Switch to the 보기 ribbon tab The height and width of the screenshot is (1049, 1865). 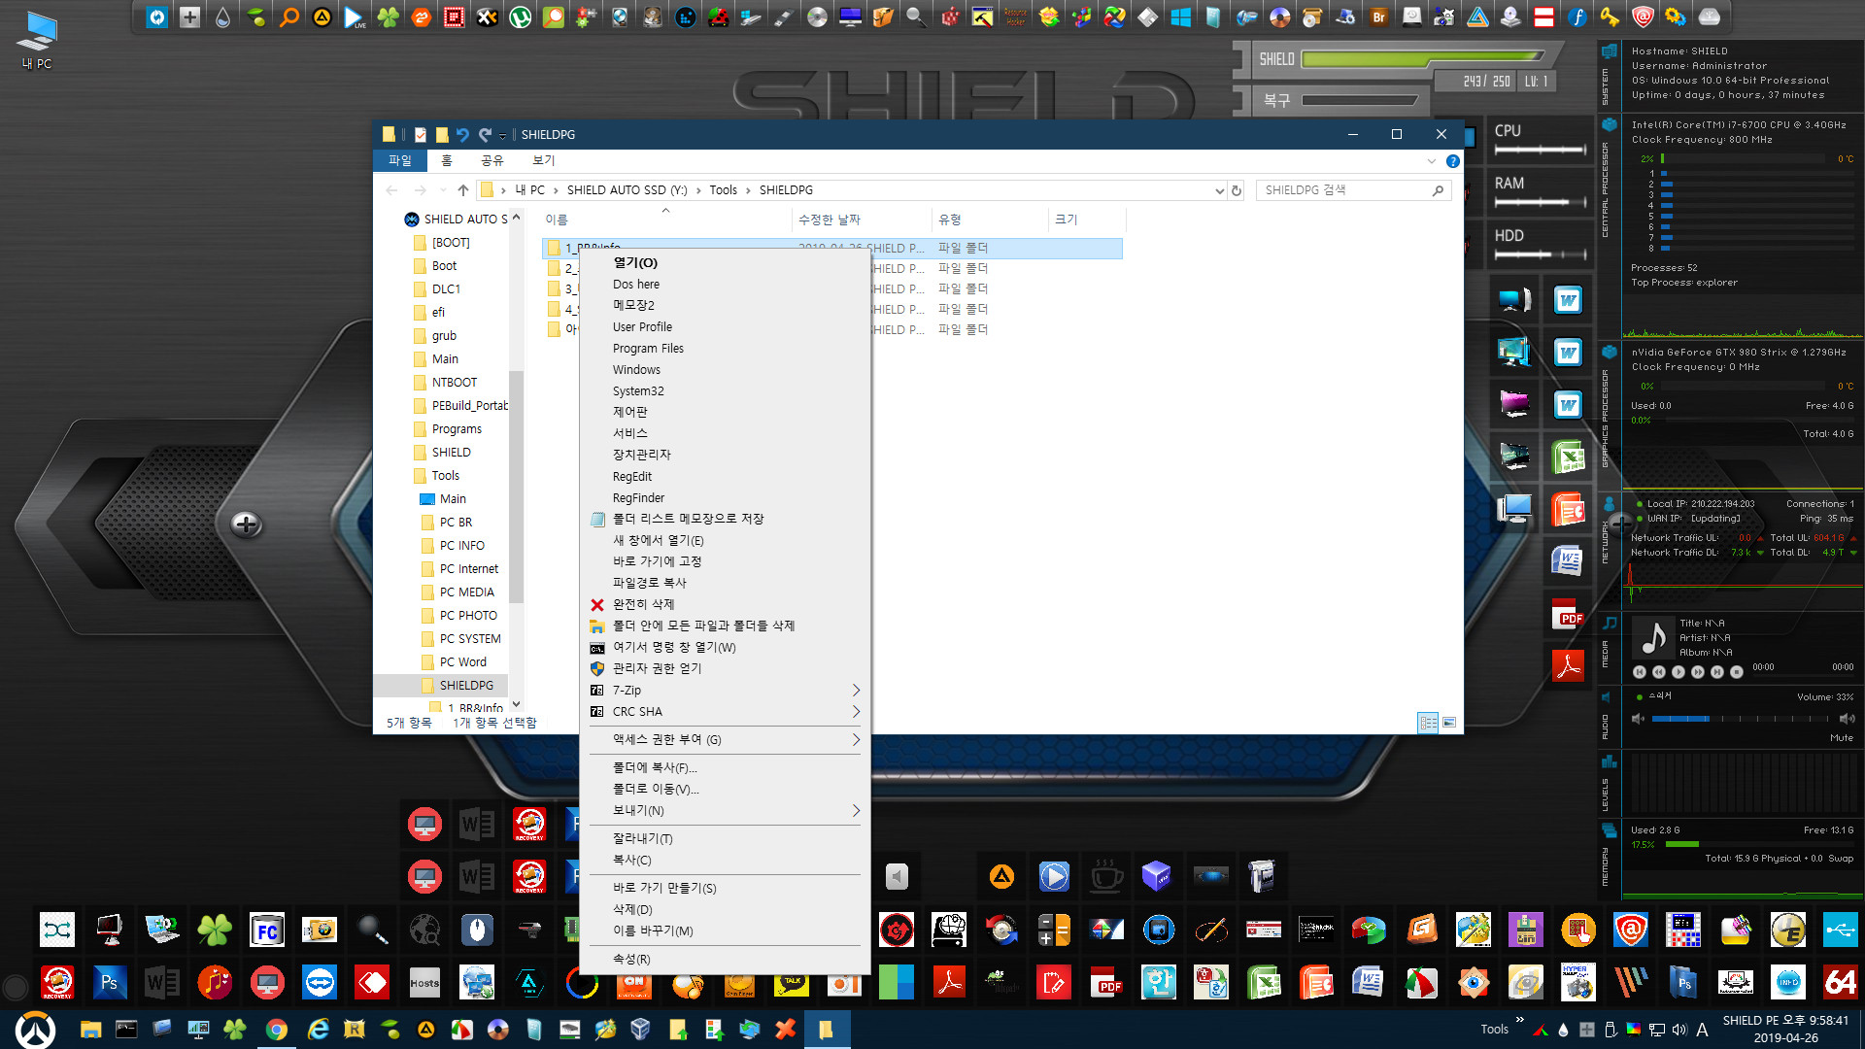tap(543, 160)
